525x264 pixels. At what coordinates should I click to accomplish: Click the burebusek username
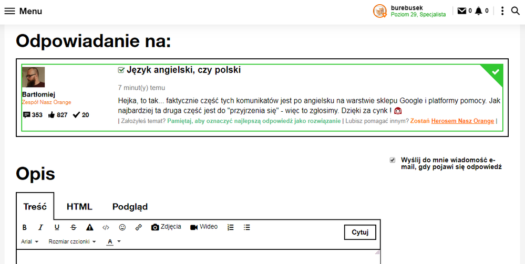(407, 8)
